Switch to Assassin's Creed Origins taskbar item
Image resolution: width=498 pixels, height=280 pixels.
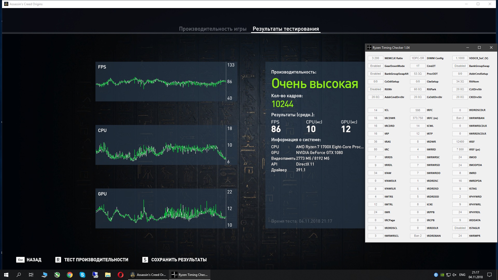[148, 275]
